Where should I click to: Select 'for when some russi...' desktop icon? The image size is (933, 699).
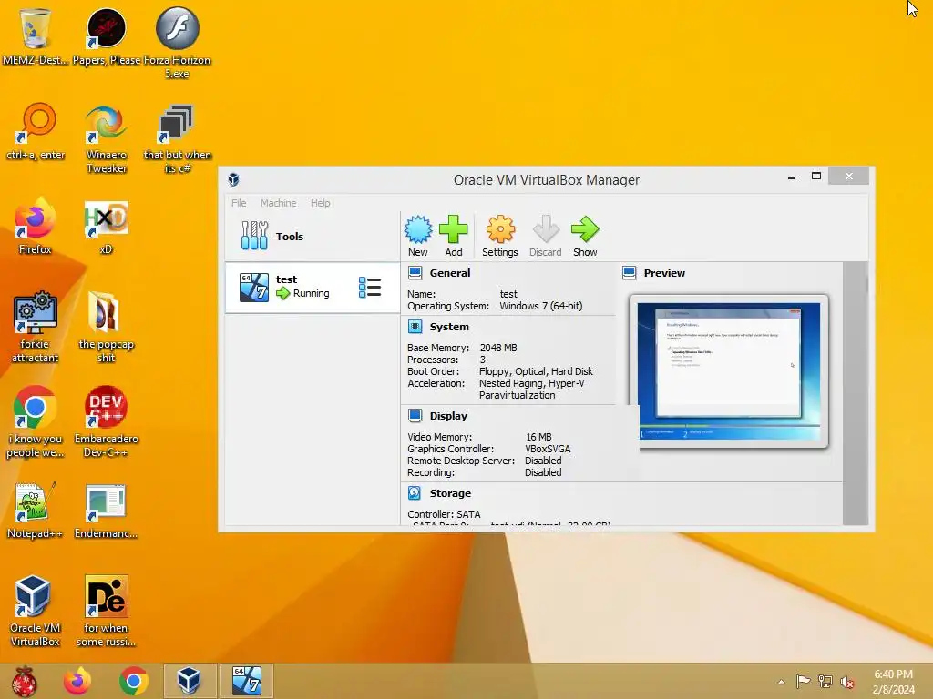106,611
